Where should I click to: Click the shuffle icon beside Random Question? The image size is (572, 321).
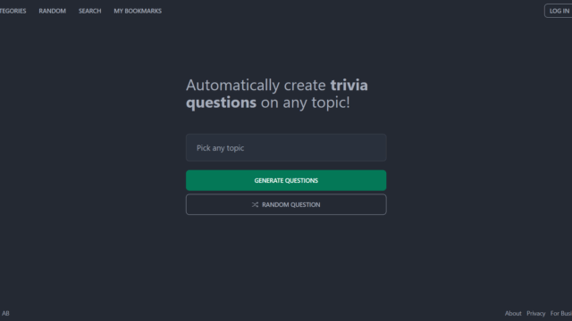255,204
